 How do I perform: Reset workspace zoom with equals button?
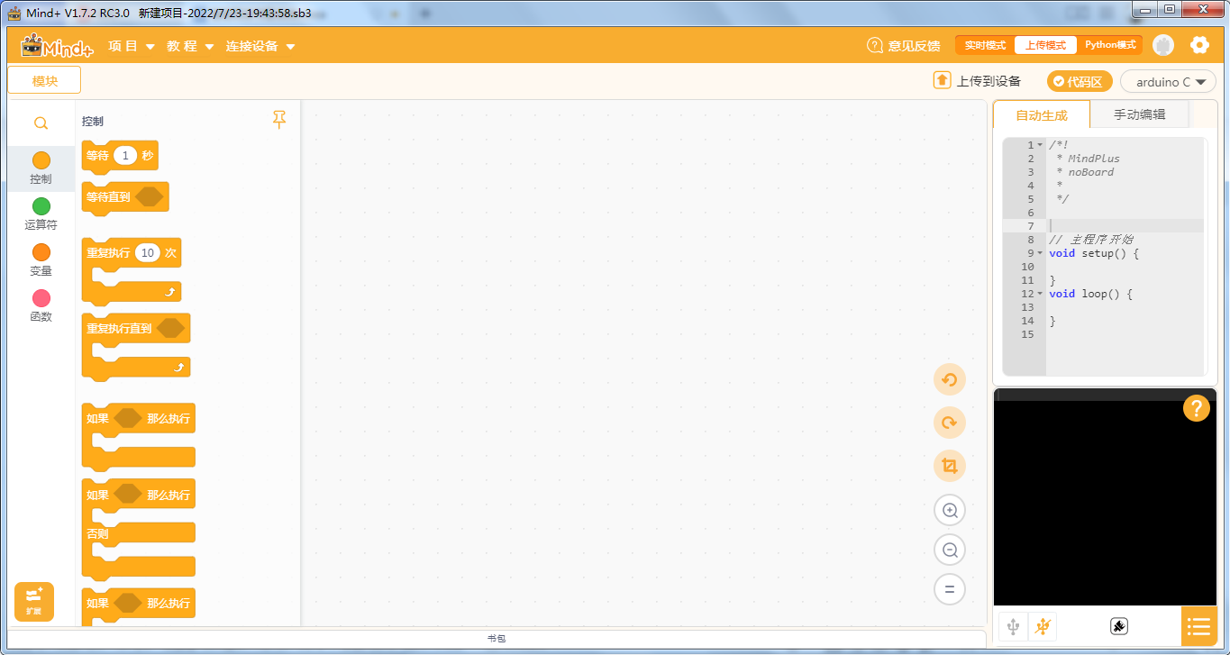click(x=950, y=589)
